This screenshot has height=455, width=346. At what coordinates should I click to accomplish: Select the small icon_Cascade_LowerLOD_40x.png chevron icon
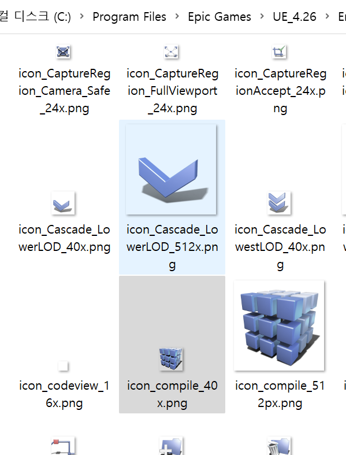(x=63, y=203)
